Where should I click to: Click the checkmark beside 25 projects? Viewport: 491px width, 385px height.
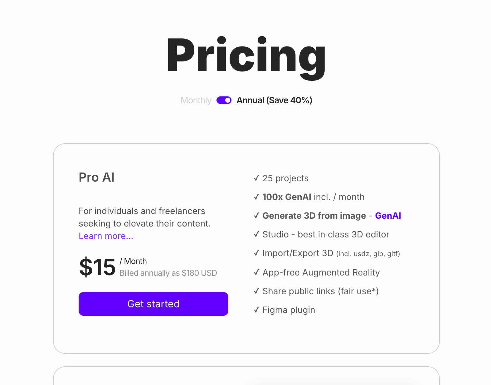point(256,178)
